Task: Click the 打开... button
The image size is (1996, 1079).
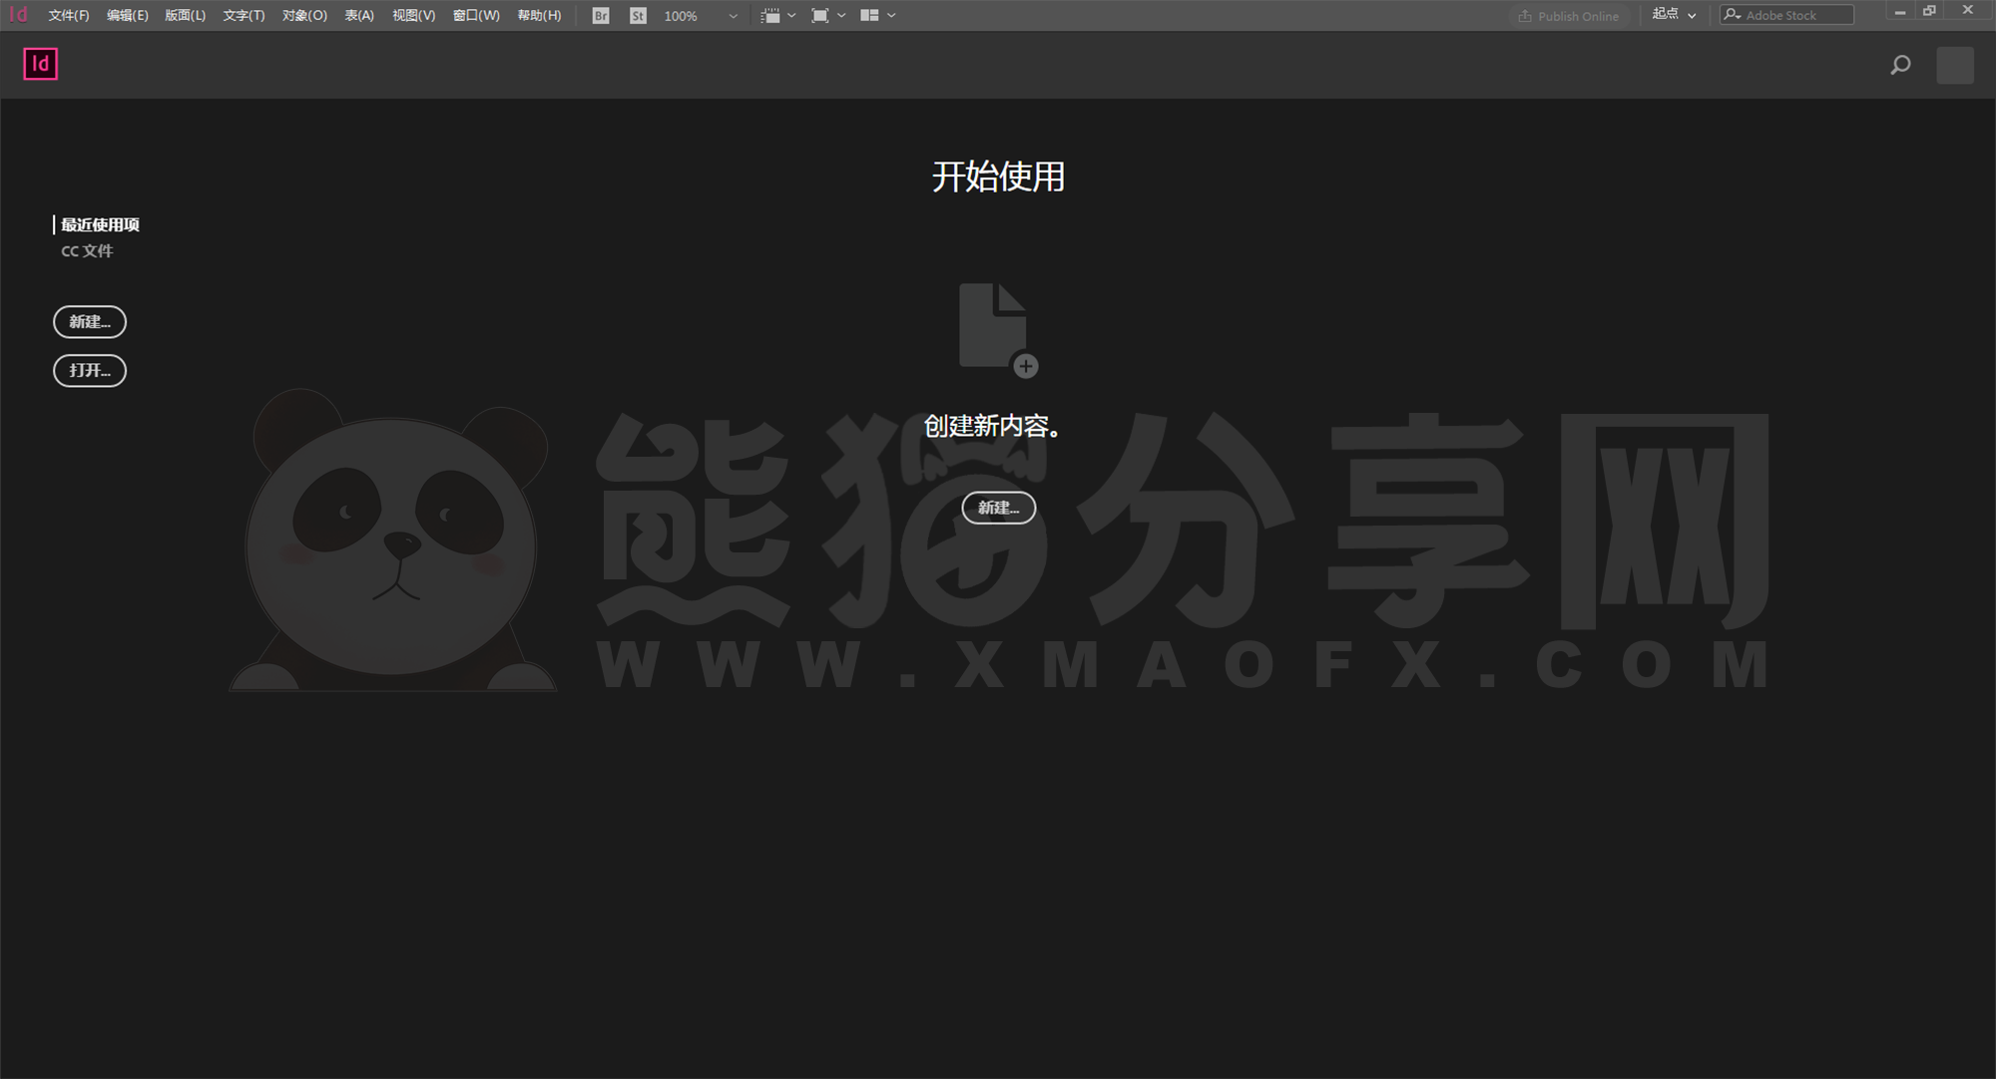Action: pos(89,370)
